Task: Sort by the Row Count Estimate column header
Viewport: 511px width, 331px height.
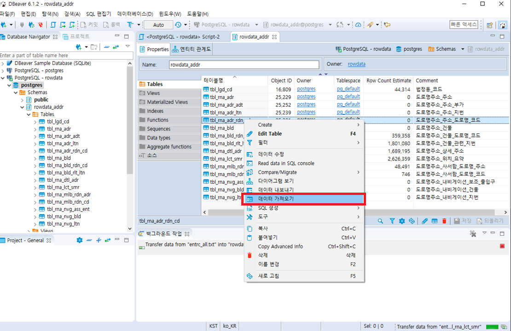Action: pyautogui.click(x=389, y=81)
